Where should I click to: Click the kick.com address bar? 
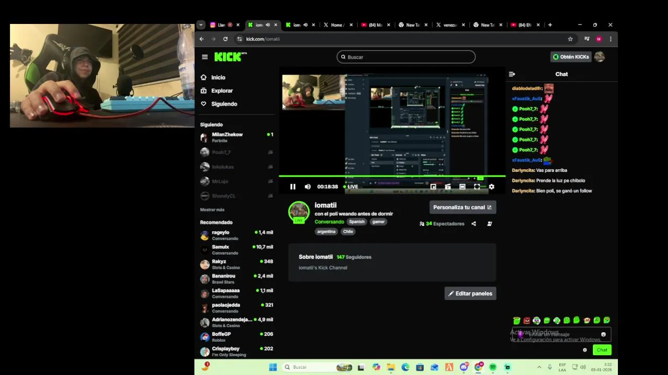point(402,39)
